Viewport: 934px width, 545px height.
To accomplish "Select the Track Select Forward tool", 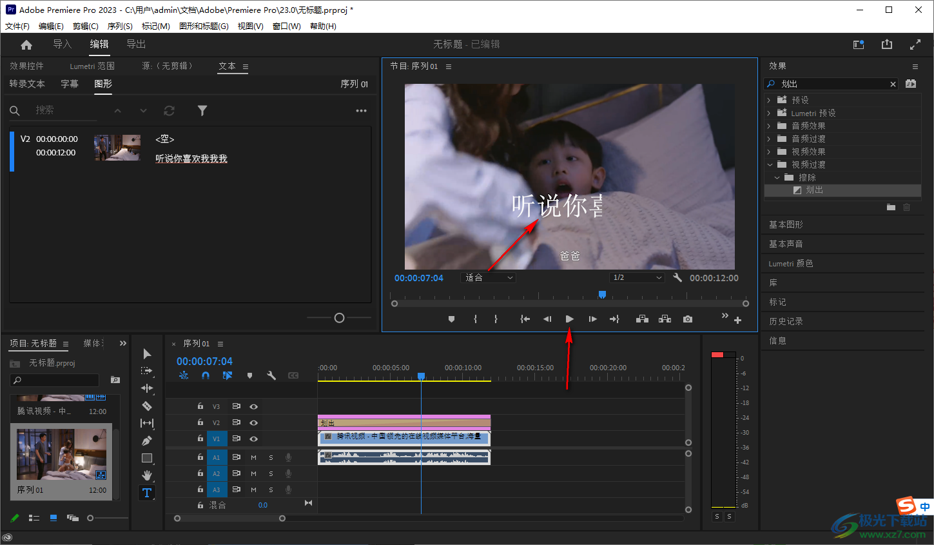I will coord(147,371).
